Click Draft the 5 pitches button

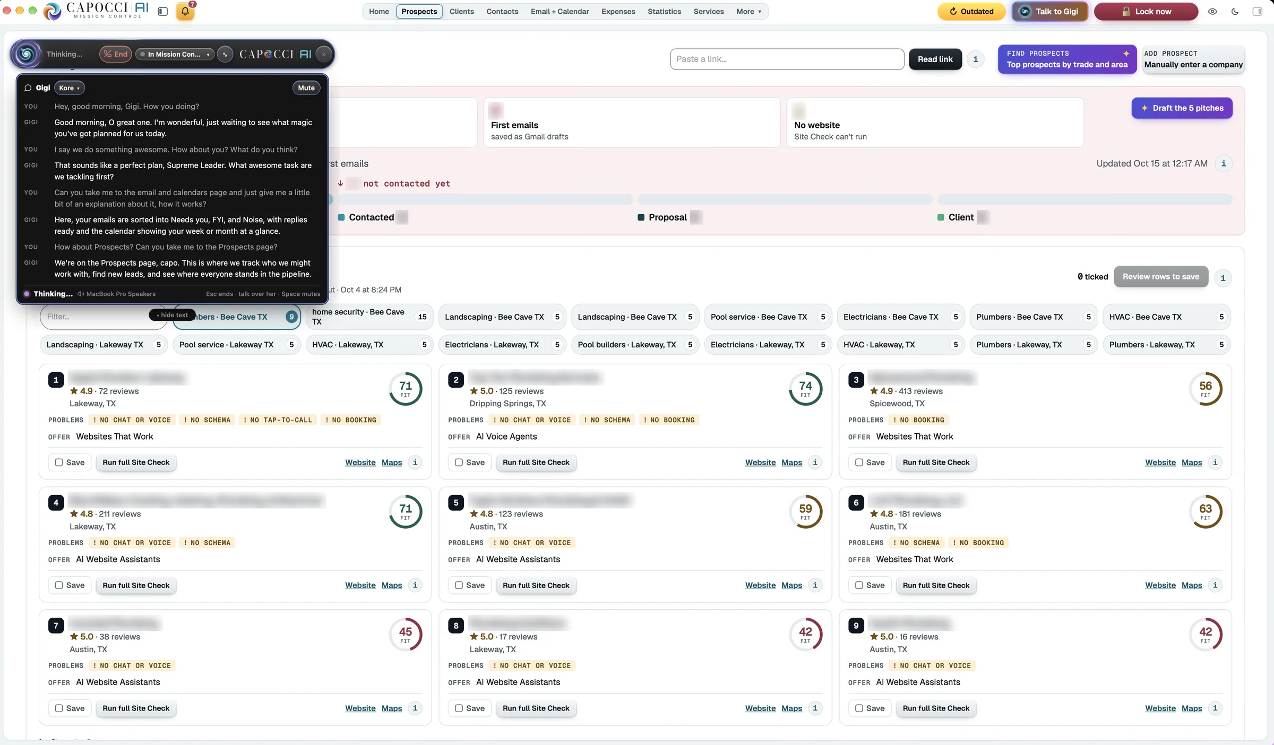click(x=1182, y=108)
